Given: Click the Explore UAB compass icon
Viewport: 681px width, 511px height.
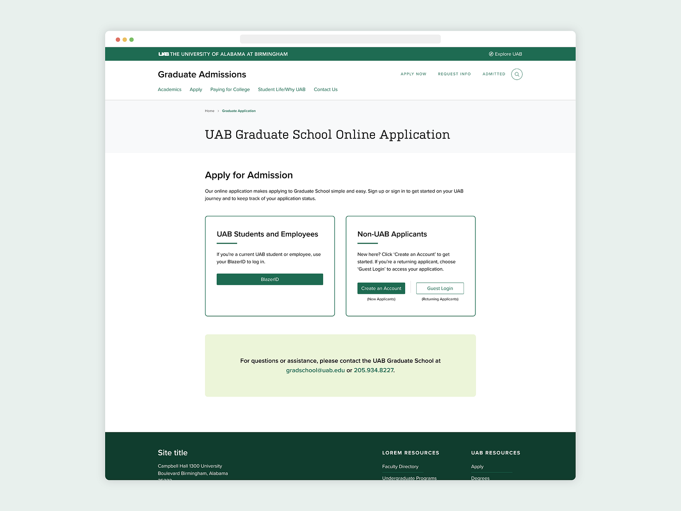Looking at the screenshot, I should pos(490,54).
